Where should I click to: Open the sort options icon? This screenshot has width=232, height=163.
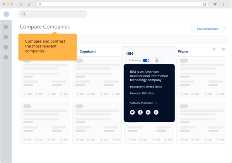point(215,49)
